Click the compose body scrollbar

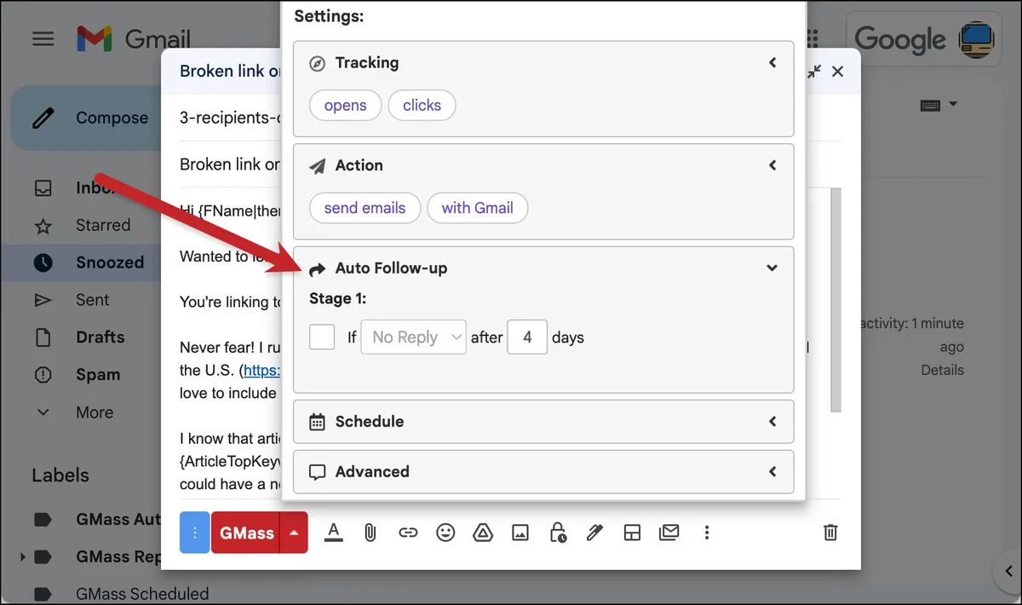click(835, 298)
